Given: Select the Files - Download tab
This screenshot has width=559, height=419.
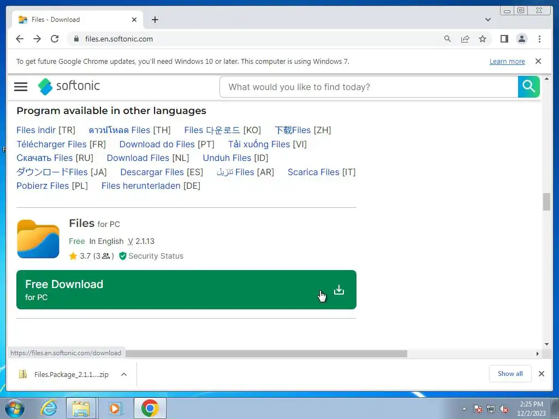Looking at the screenshot, I should (78, 20).
